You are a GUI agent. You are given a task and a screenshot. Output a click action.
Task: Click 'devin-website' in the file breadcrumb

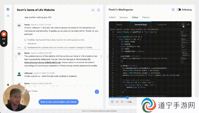click(137, 29)
